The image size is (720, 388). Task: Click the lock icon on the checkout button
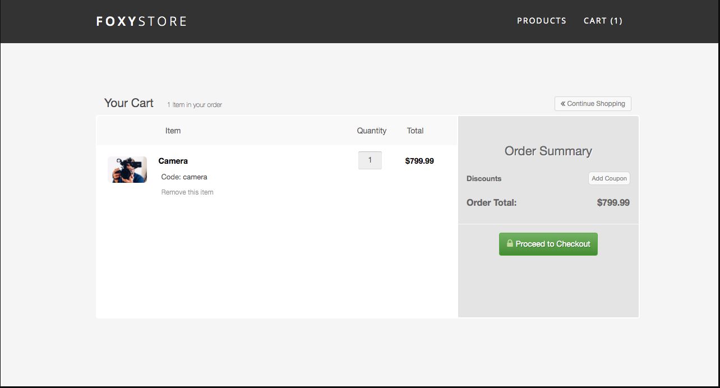pyautogui.click(x=510, y=243)
